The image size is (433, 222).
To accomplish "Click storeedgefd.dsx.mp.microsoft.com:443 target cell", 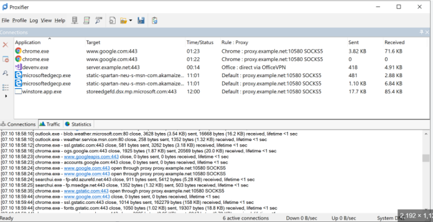I will 131,91.
